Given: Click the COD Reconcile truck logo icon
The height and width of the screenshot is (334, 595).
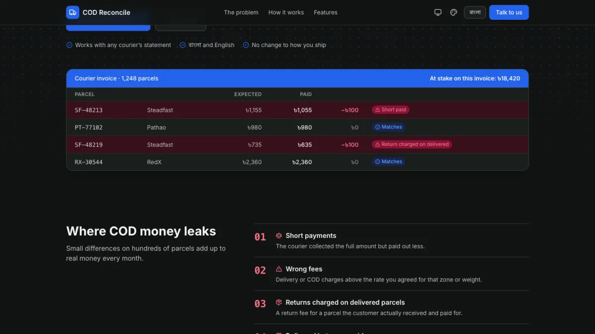Looking at the screenshot, I should [x=73, y=12].
